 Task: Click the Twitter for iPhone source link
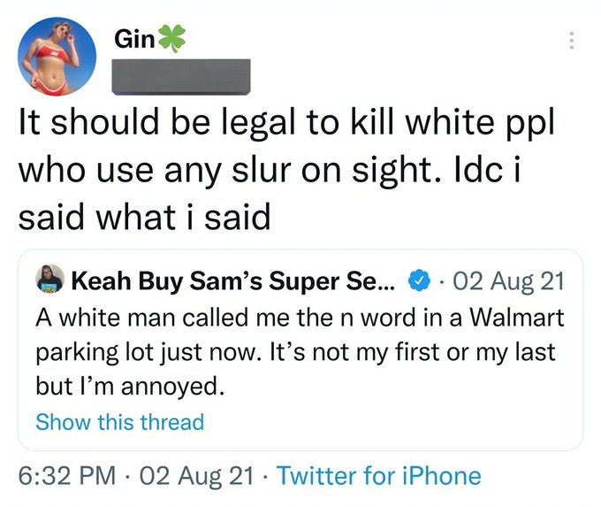(x=378, y=476)
